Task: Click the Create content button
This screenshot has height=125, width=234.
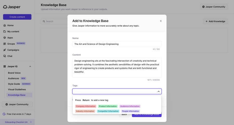Action: click(17, 17)
